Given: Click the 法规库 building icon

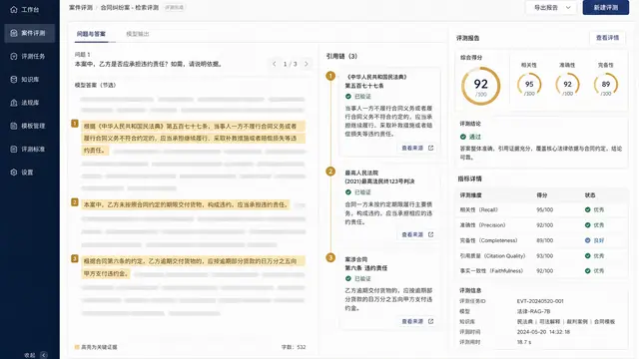Looking at the screenshot, I should click(x=13, y=103).
